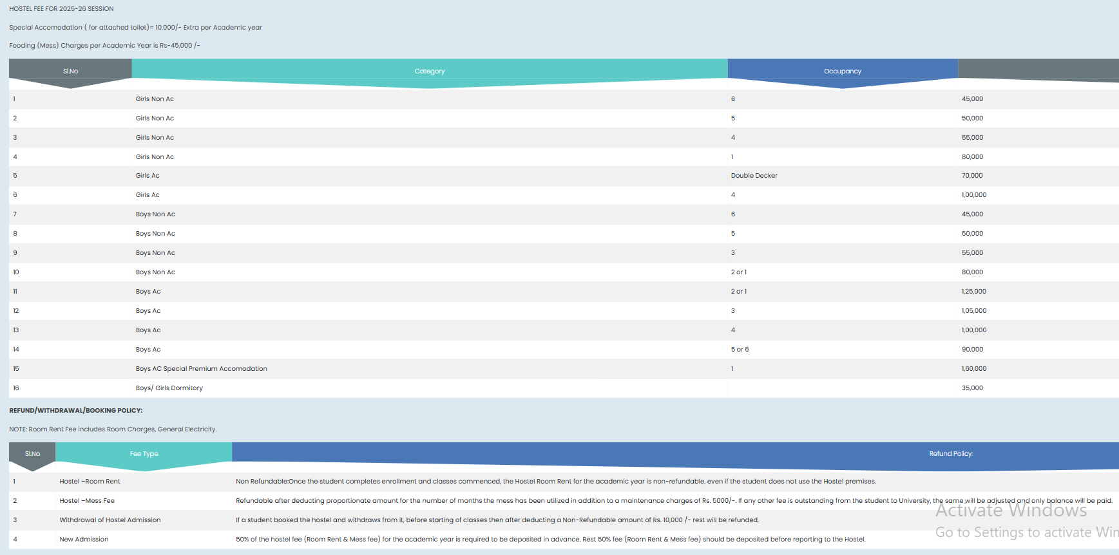Click the Refund Policy column header
The image size is (1119, 555).
pyautogui.click(x=950, y=454)
